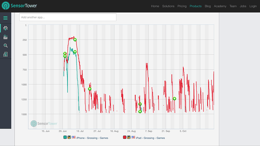Visit the Team page link
This screenshot has width=260, height=146.
pos(233,6)
